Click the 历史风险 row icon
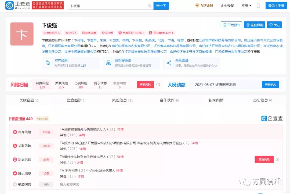 coord(15,159)
